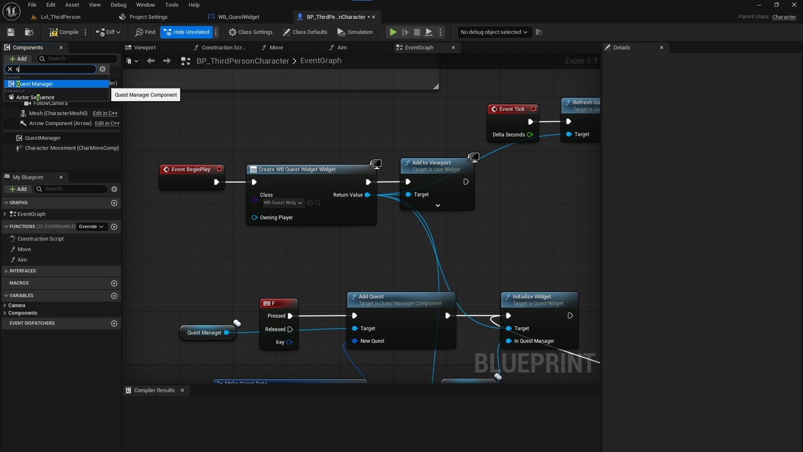
Task: Toggle Simulation mode
Action: pyautogui.click(x=355, y=32)
